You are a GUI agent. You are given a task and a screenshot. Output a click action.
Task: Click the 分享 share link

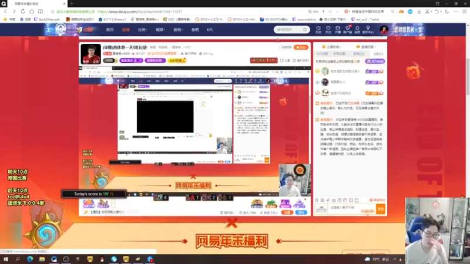[x=286, y=60]
